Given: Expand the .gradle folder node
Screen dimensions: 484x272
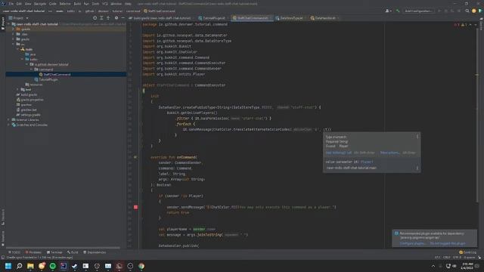Looking at the screenshot, I should [14, 29].
